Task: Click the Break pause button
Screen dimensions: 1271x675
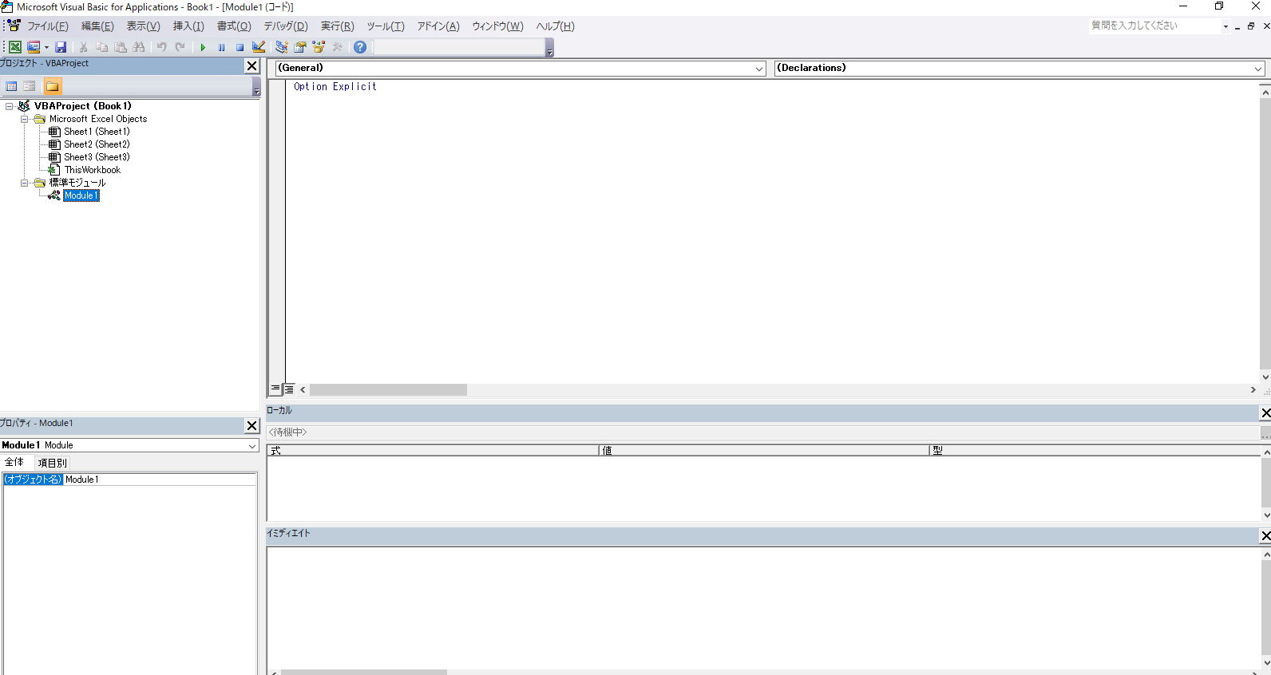Action: [x=221, y=47]
